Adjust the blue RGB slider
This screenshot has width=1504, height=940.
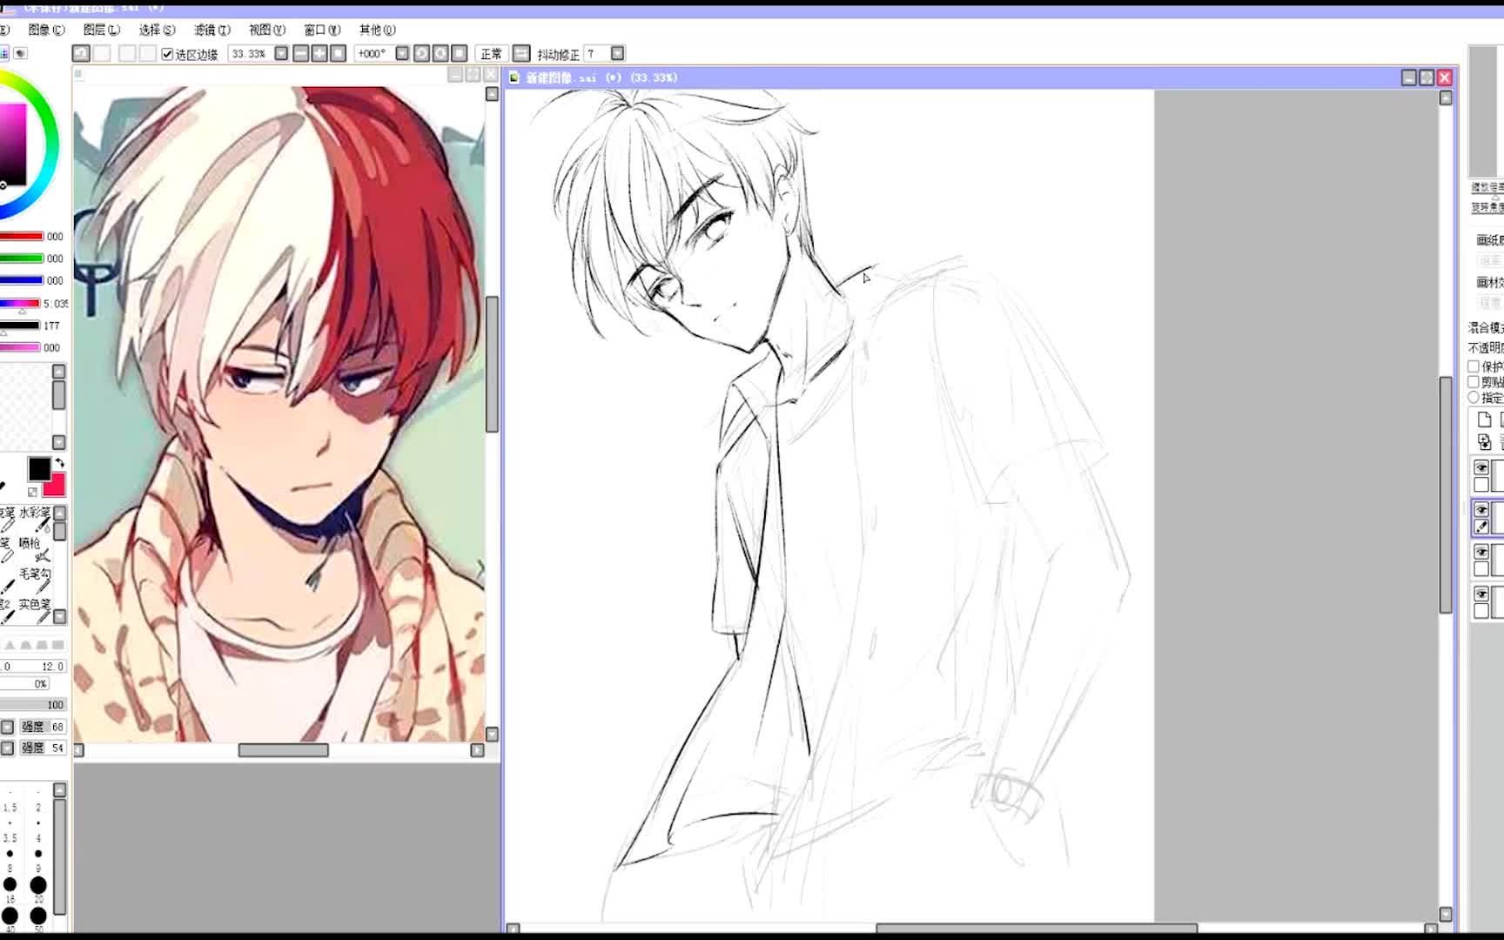(x=21, y=280)
